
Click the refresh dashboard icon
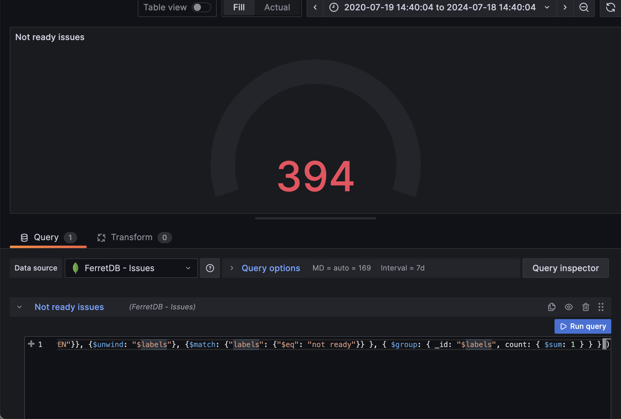610,7
